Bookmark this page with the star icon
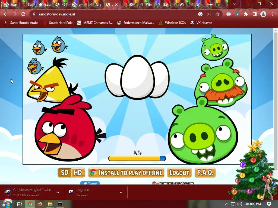The width and height of the screenshot is (278, 208). (x=218, y=14)
